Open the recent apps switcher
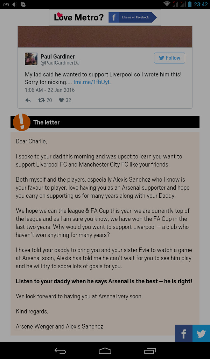The height and width of the screenshot is (359, 210). 150,351
